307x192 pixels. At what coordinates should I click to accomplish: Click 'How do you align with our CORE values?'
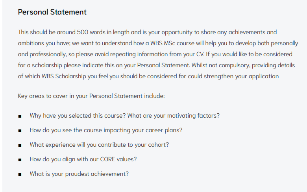[83, 159]
